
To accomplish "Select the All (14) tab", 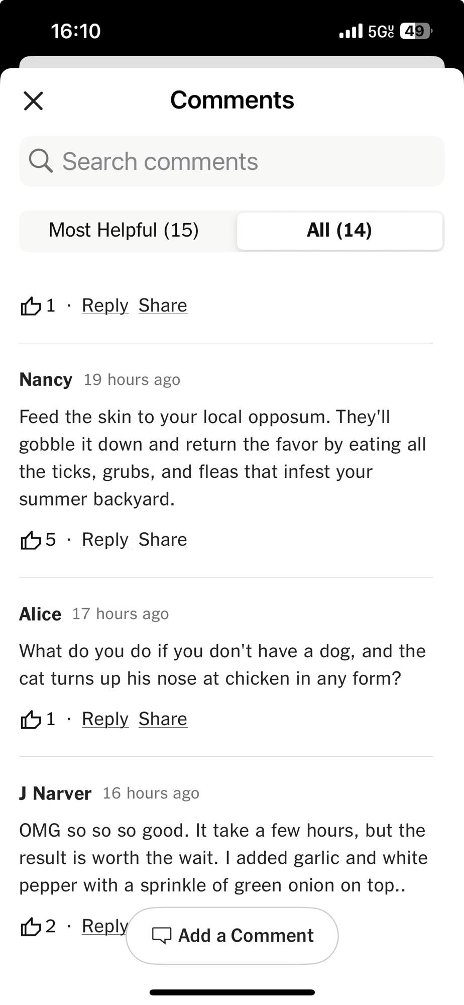I will pos(339,231).
